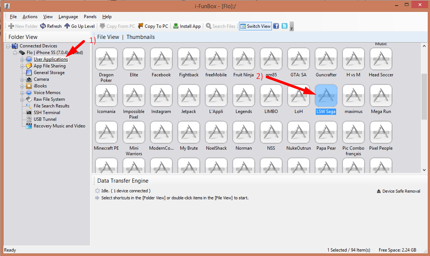Click the Switch View button
Screen dimensions: 430x256
pyautogui.click(x=255, y=26)
